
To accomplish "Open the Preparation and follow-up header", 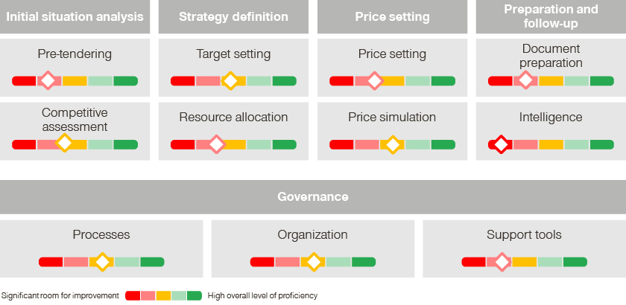I will click(x=551, y=17).
